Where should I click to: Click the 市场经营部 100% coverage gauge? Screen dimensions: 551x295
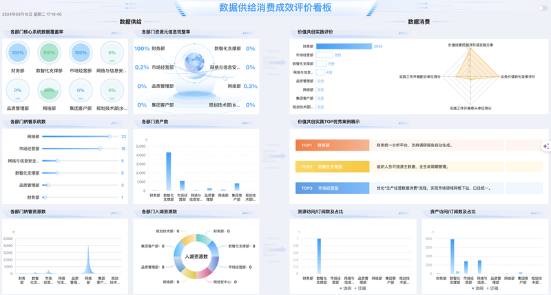[81, 53]
